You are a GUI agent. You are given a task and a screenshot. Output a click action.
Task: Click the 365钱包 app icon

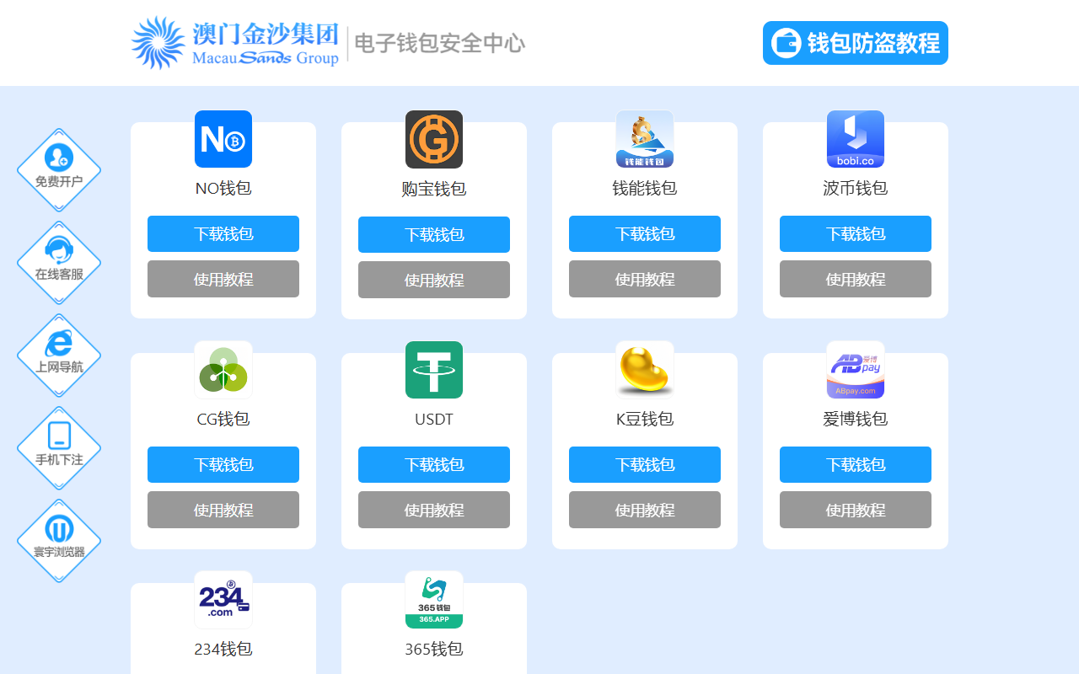[x=434, y=600]
